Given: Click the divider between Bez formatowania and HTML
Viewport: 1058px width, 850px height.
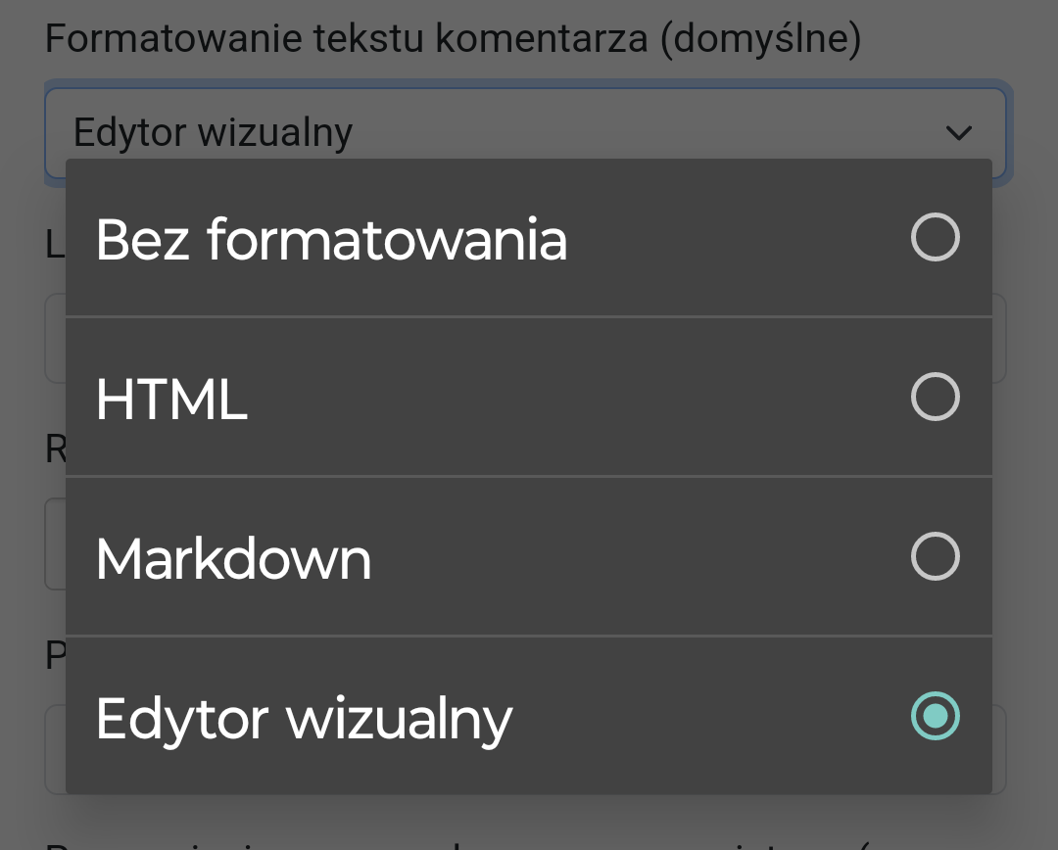Looking at the screenshot, I should pyautogui.click(x=529, y=316).
